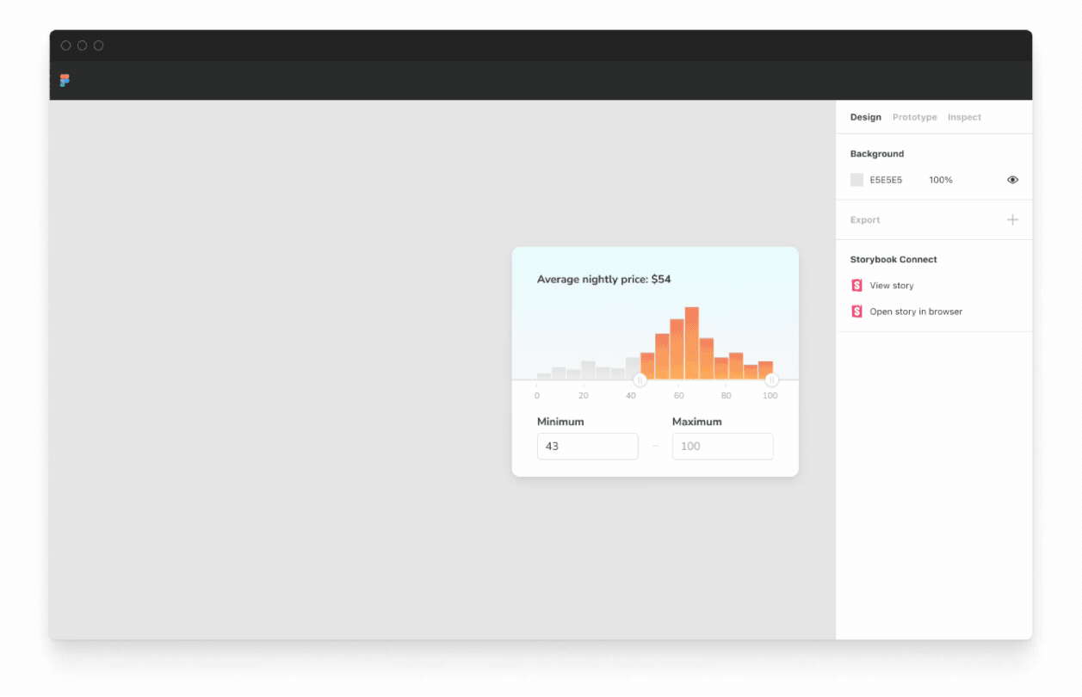Click the E5E5E5 background color swatch
Viewport: 1082px width, 697px height.
(856, 180)
